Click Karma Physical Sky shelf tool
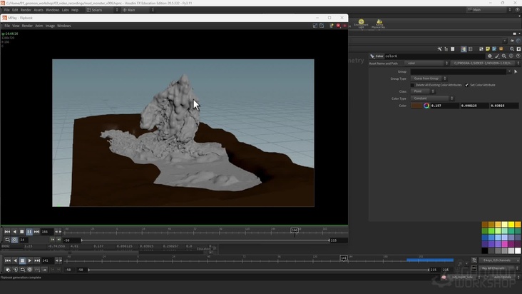 point(379,24)
